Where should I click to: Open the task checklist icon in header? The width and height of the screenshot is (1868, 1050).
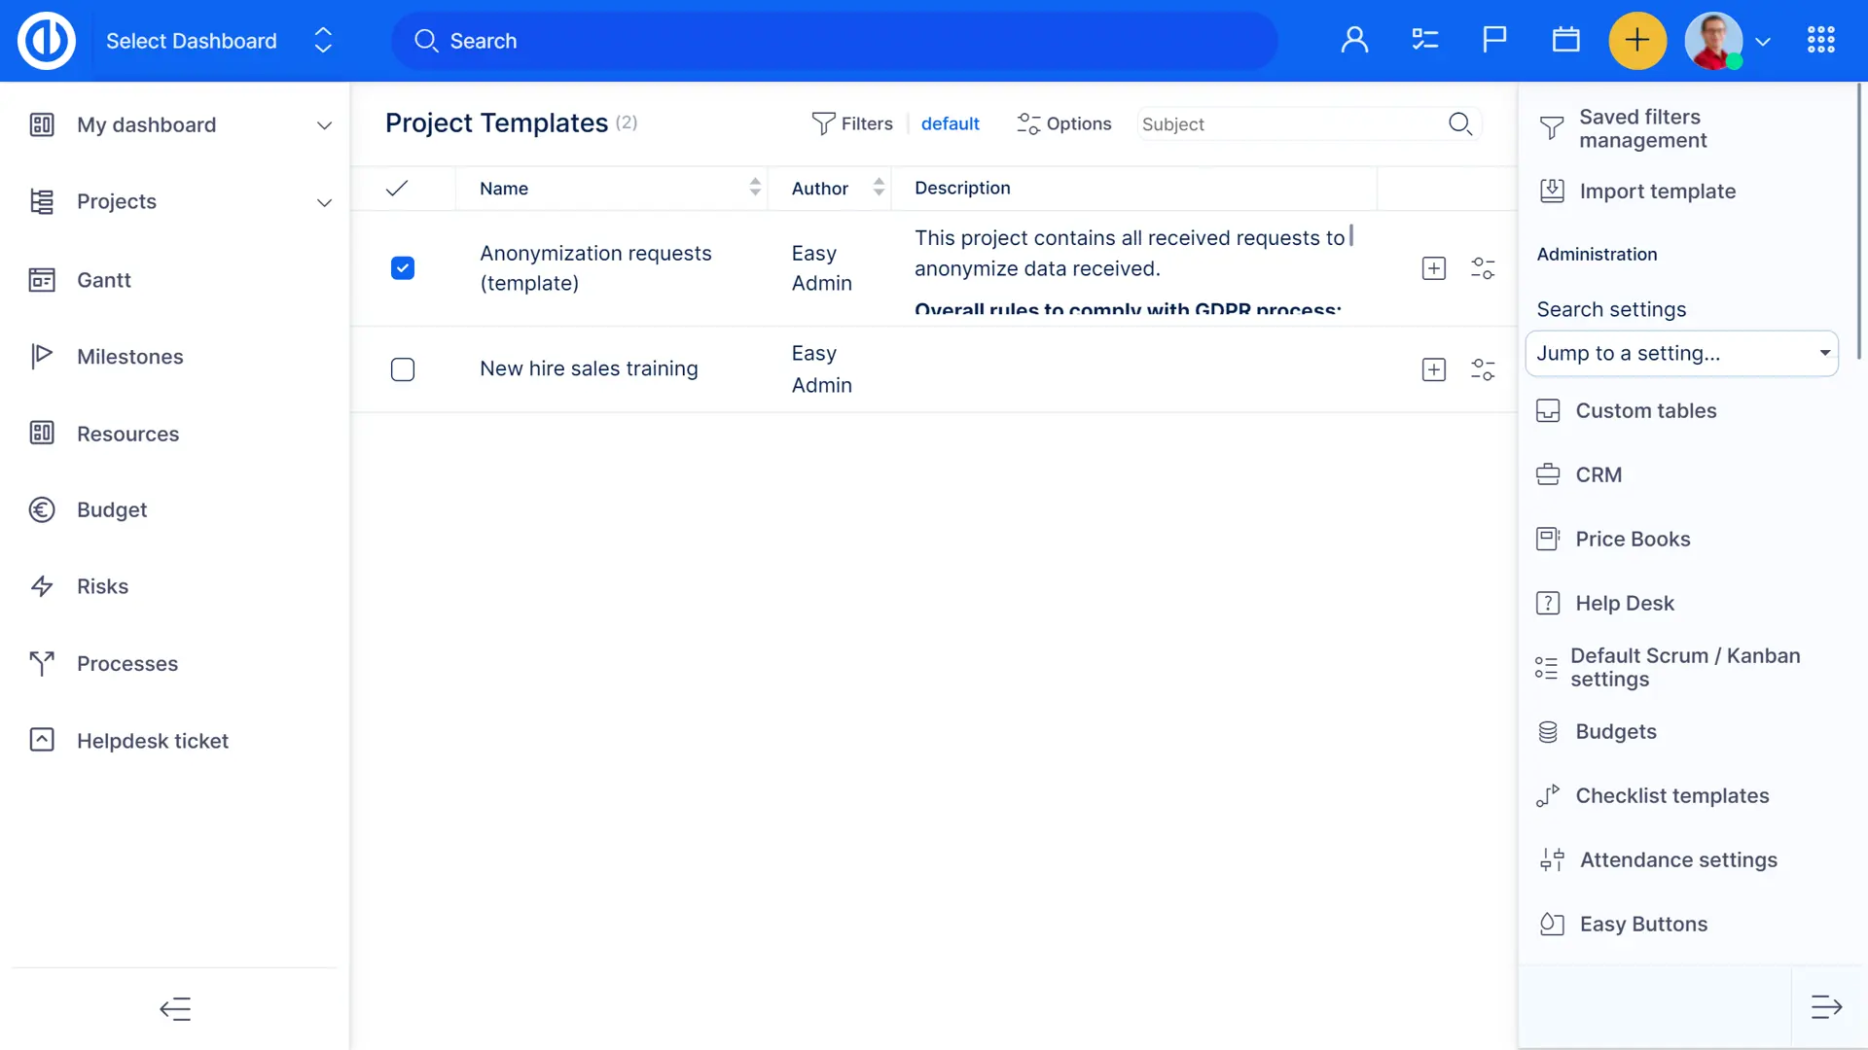click(x=1424, y=41)
